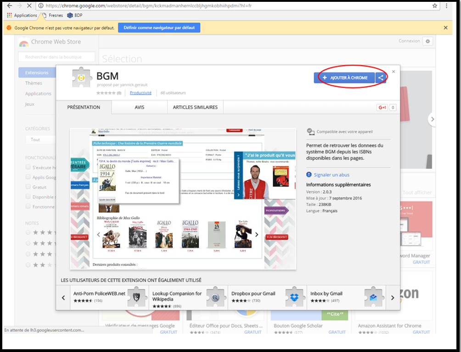Check the S'exécute hors connexion filter

[x=28, y=167]
